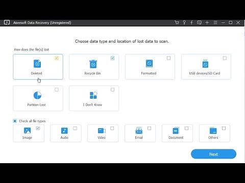Click the Others folder icon
Viewport: 245px width, 183px height.
213,131
